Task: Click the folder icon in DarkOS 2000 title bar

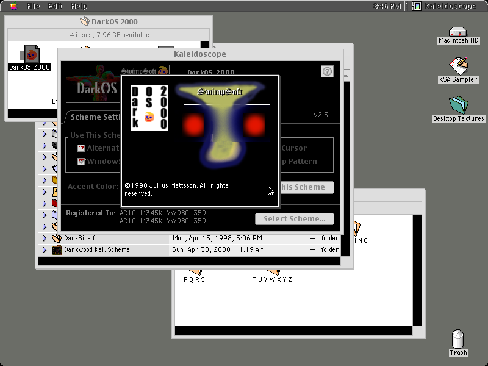Action: pyautogui.click(x=84, y=21)
